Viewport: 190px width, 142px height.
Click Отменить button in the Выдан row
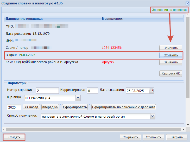point(171,55)
